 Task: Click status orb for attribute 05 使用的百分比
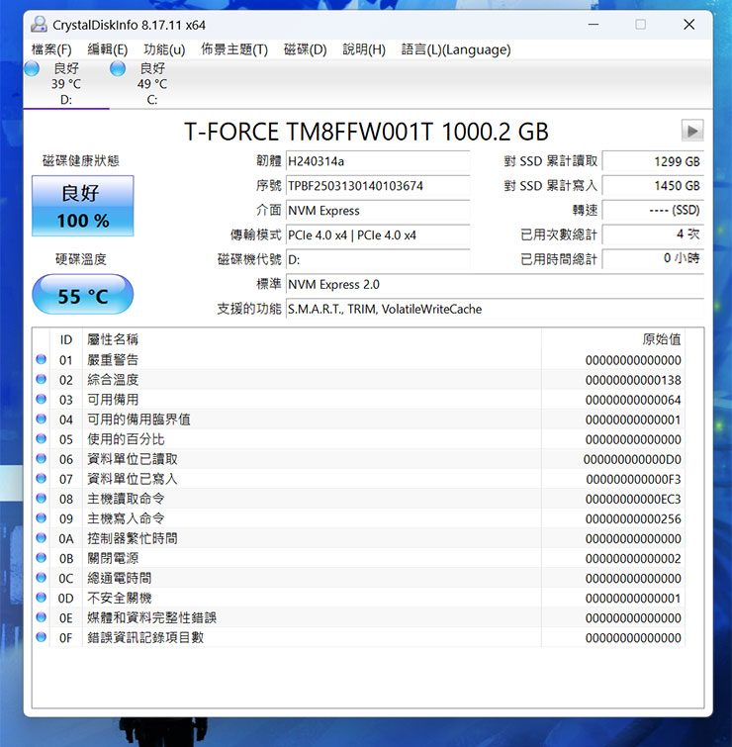[42, 438]
